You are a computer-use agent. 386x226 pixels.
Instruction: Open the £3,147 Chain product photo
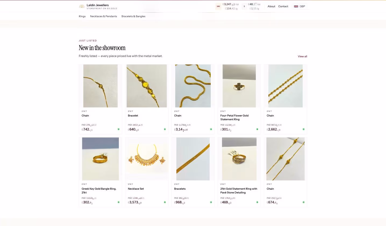coord(193,86)
